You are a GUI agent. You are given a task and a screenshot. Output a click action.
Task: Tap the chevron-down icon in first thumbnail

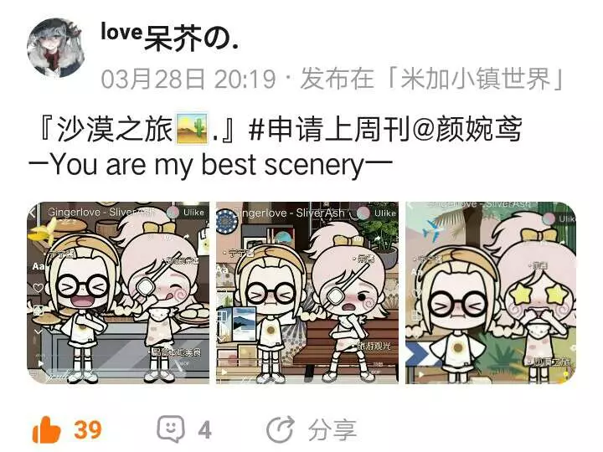pyautogui.click(x=38, y=331)
